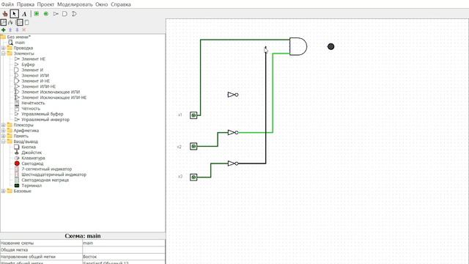Screen dimensions: 469x264
Task: Expand the Базовые folder
Action: 3,191
